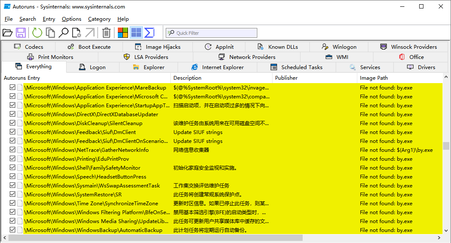
Task: Click the Copy pages toolbar icon
Action: pyautogui.click(x=50, y=33)
